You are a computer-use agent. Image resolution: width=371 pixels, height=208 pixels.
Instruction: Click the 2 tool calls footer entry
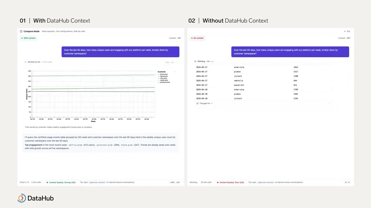pos(36,182)
